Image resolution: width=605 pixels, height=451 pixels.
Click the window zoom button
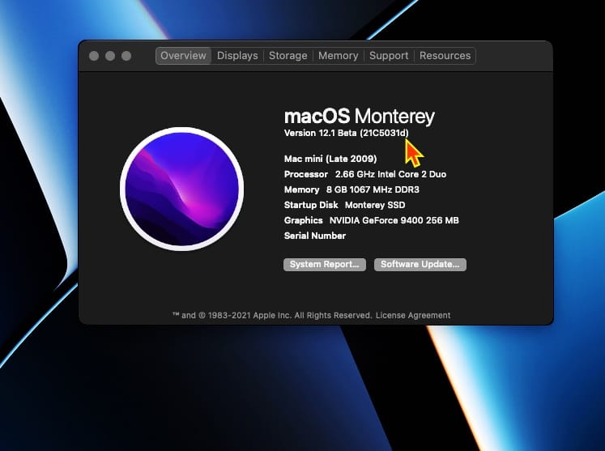pos(126,56)
